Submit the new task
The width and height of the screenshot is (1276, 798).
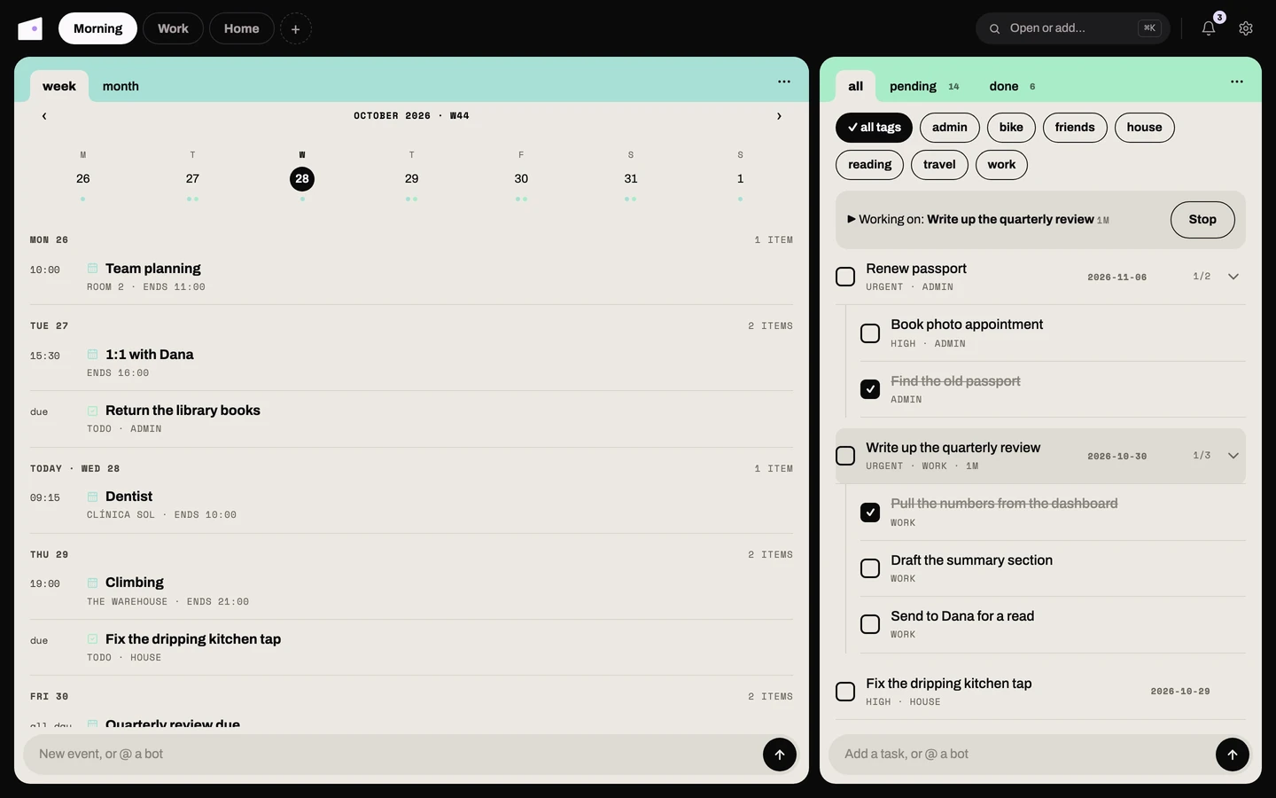pos(1233,755)
